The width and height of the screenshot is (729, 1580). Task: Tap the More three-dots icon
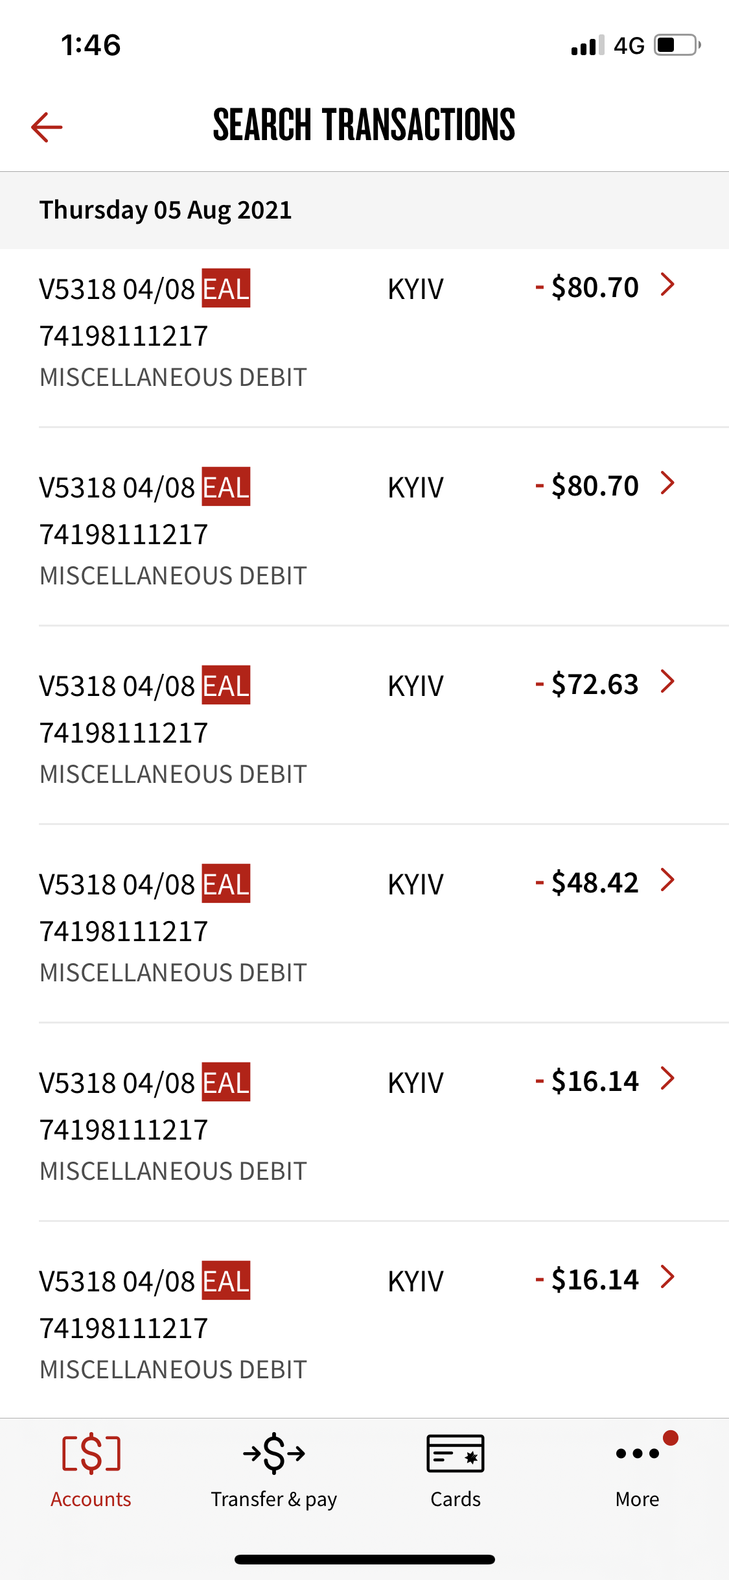point(638,1453)
